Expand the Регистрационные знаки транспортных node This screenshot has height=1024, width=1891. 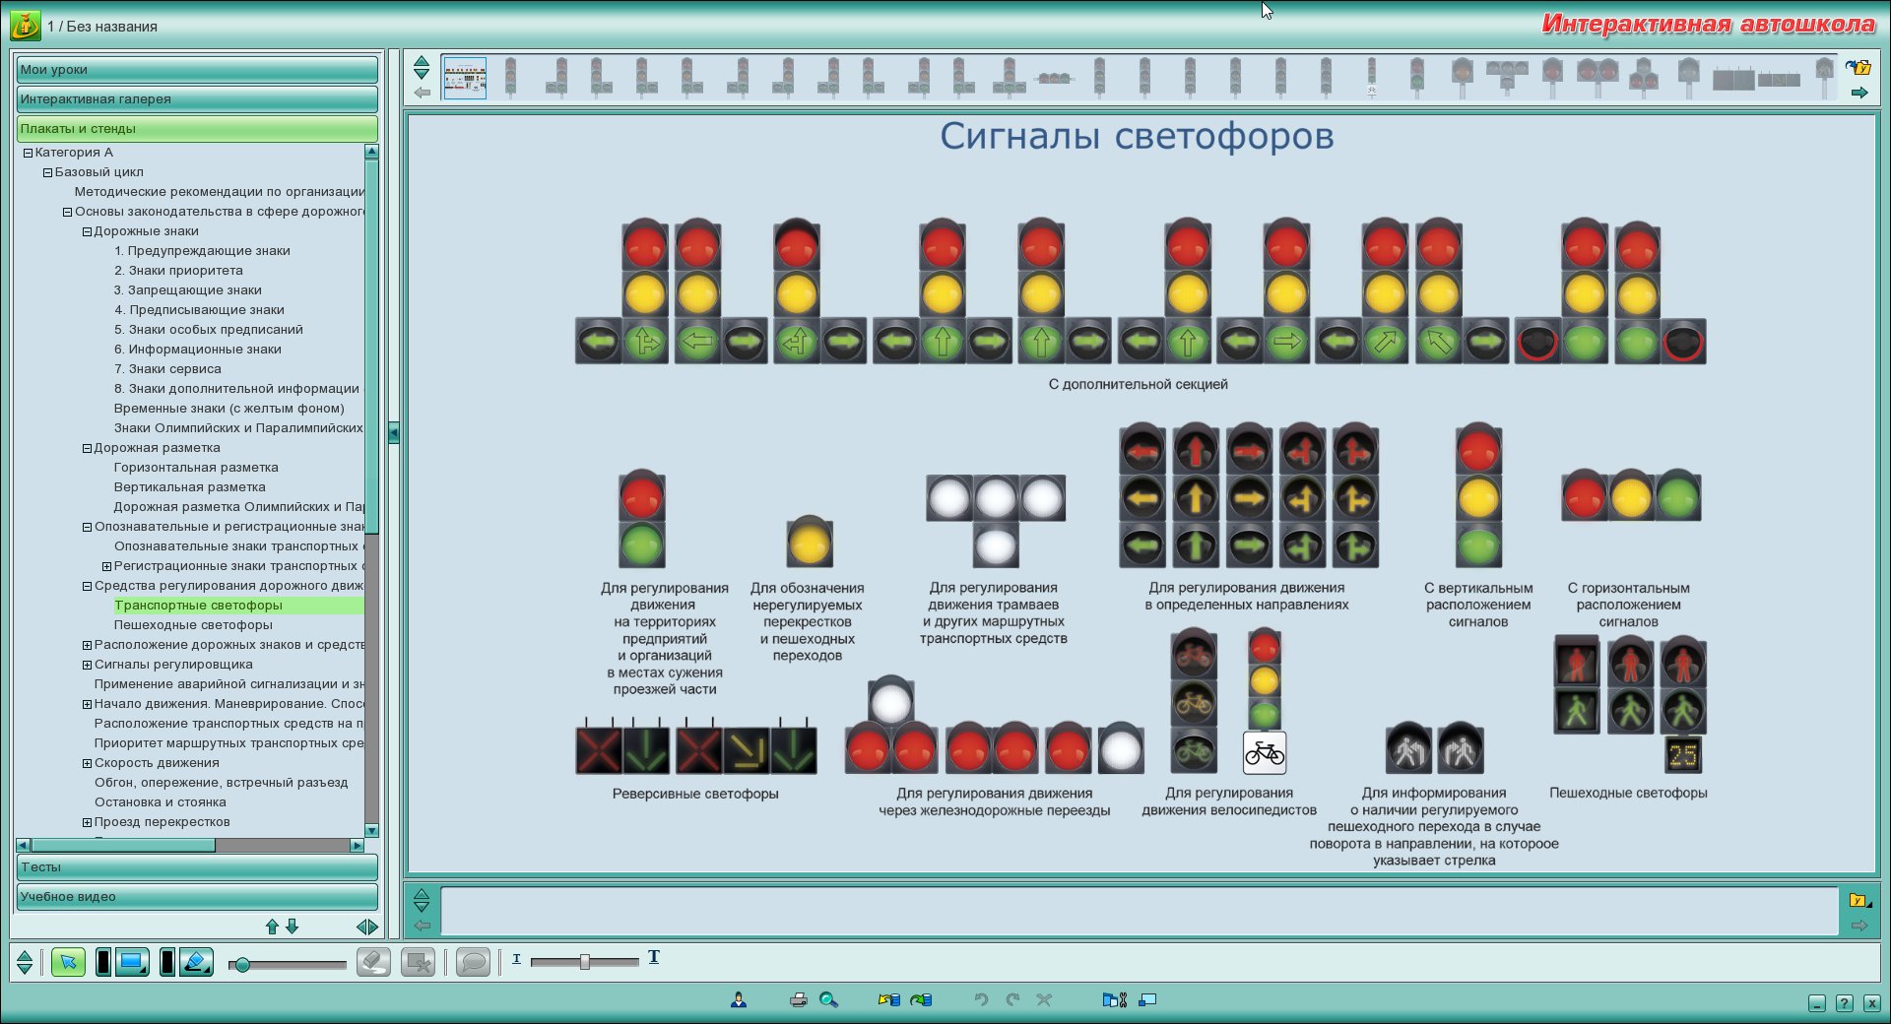point(106,567)
